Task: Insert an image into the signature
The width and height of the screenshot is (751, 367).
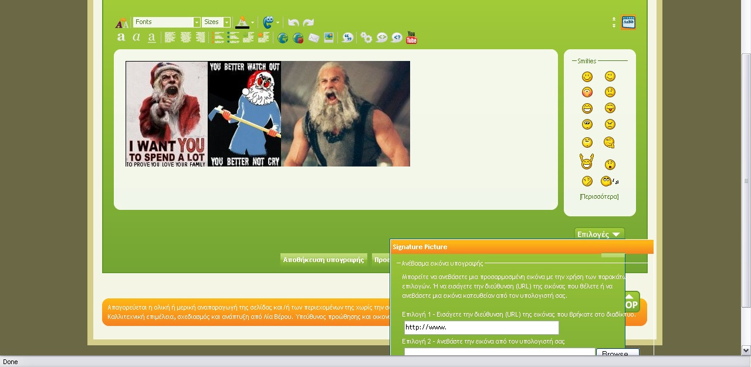Action: click(x=329, y=38)
